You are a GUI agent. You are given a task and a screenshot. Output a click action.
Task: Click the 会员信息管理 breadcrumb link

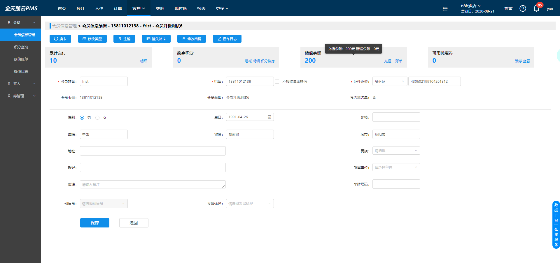64,26
